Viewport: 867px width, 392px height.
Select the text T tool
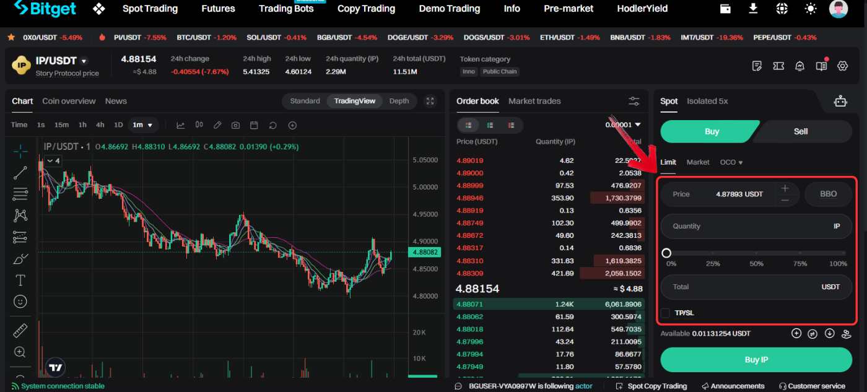click(20, 280)
